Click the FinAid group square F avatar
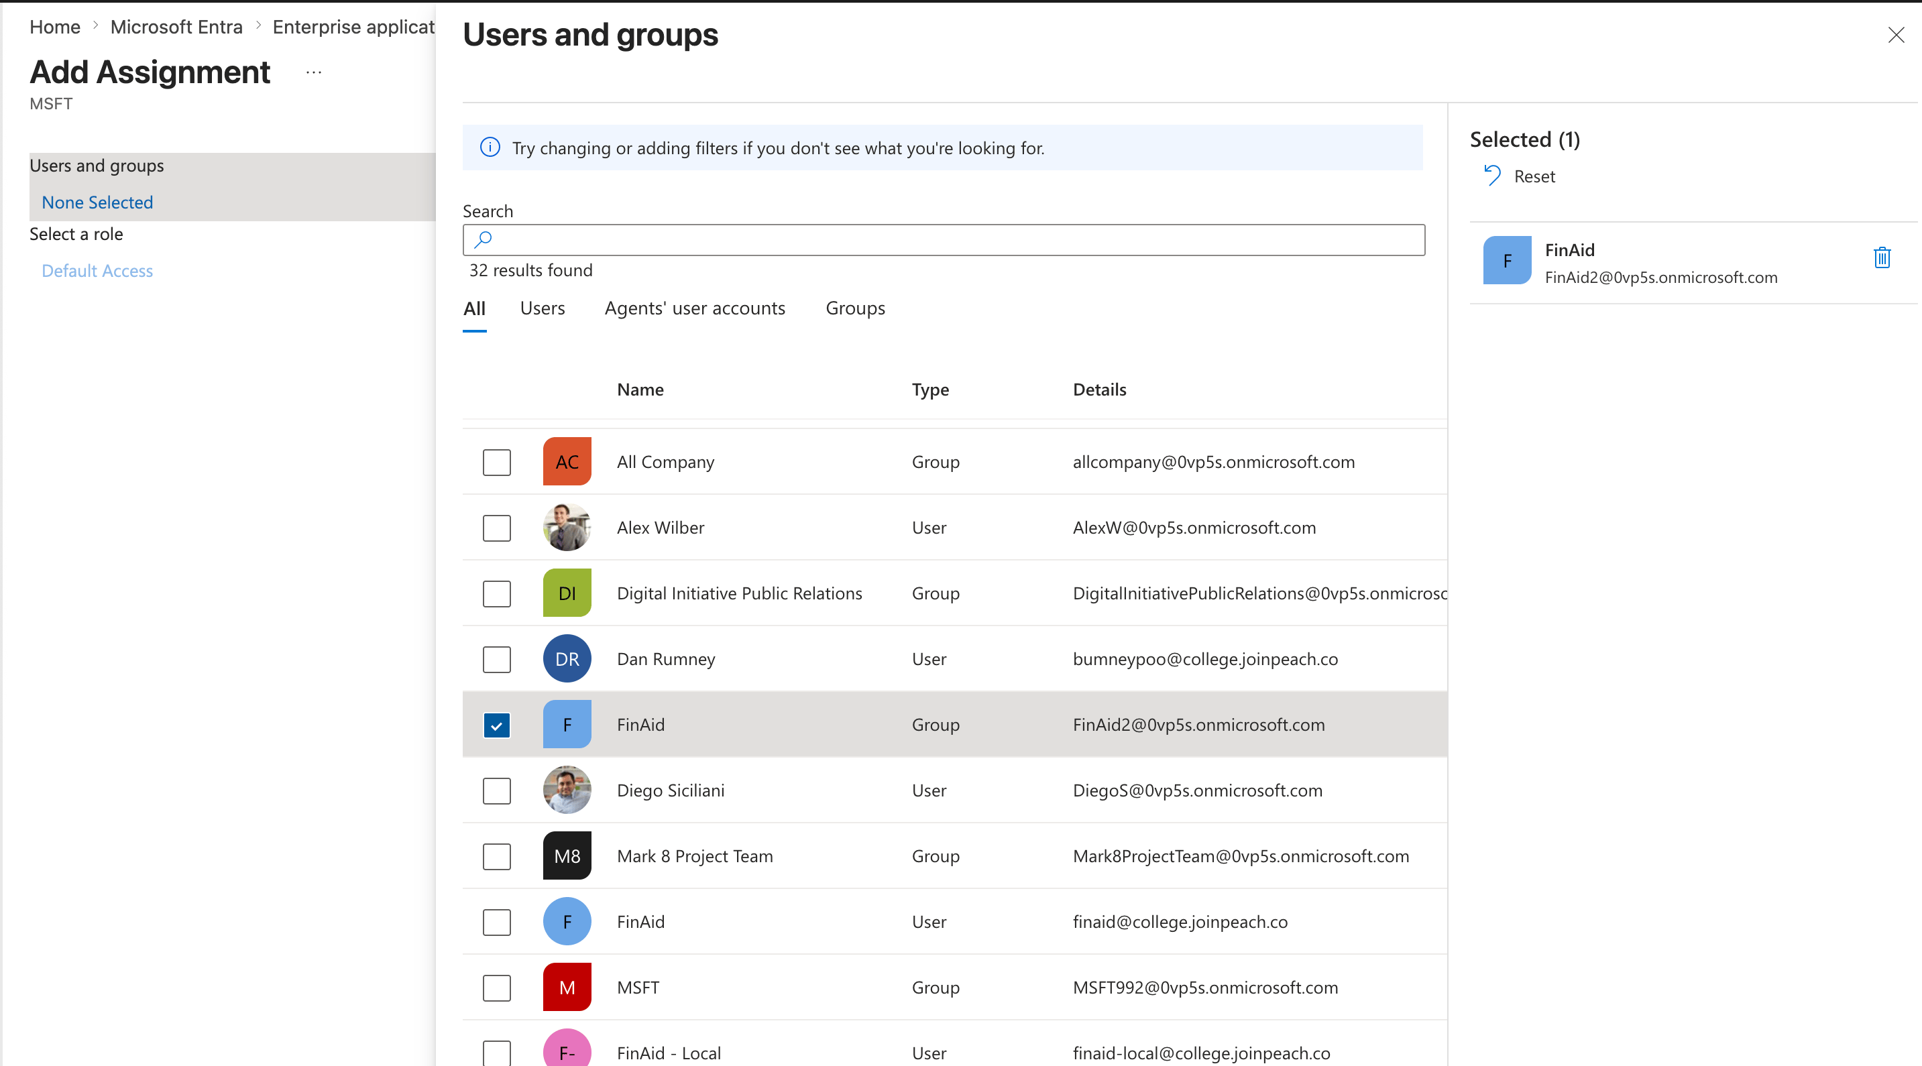The width and height of the screenshot is (1922, 1066). coord(567,724)
